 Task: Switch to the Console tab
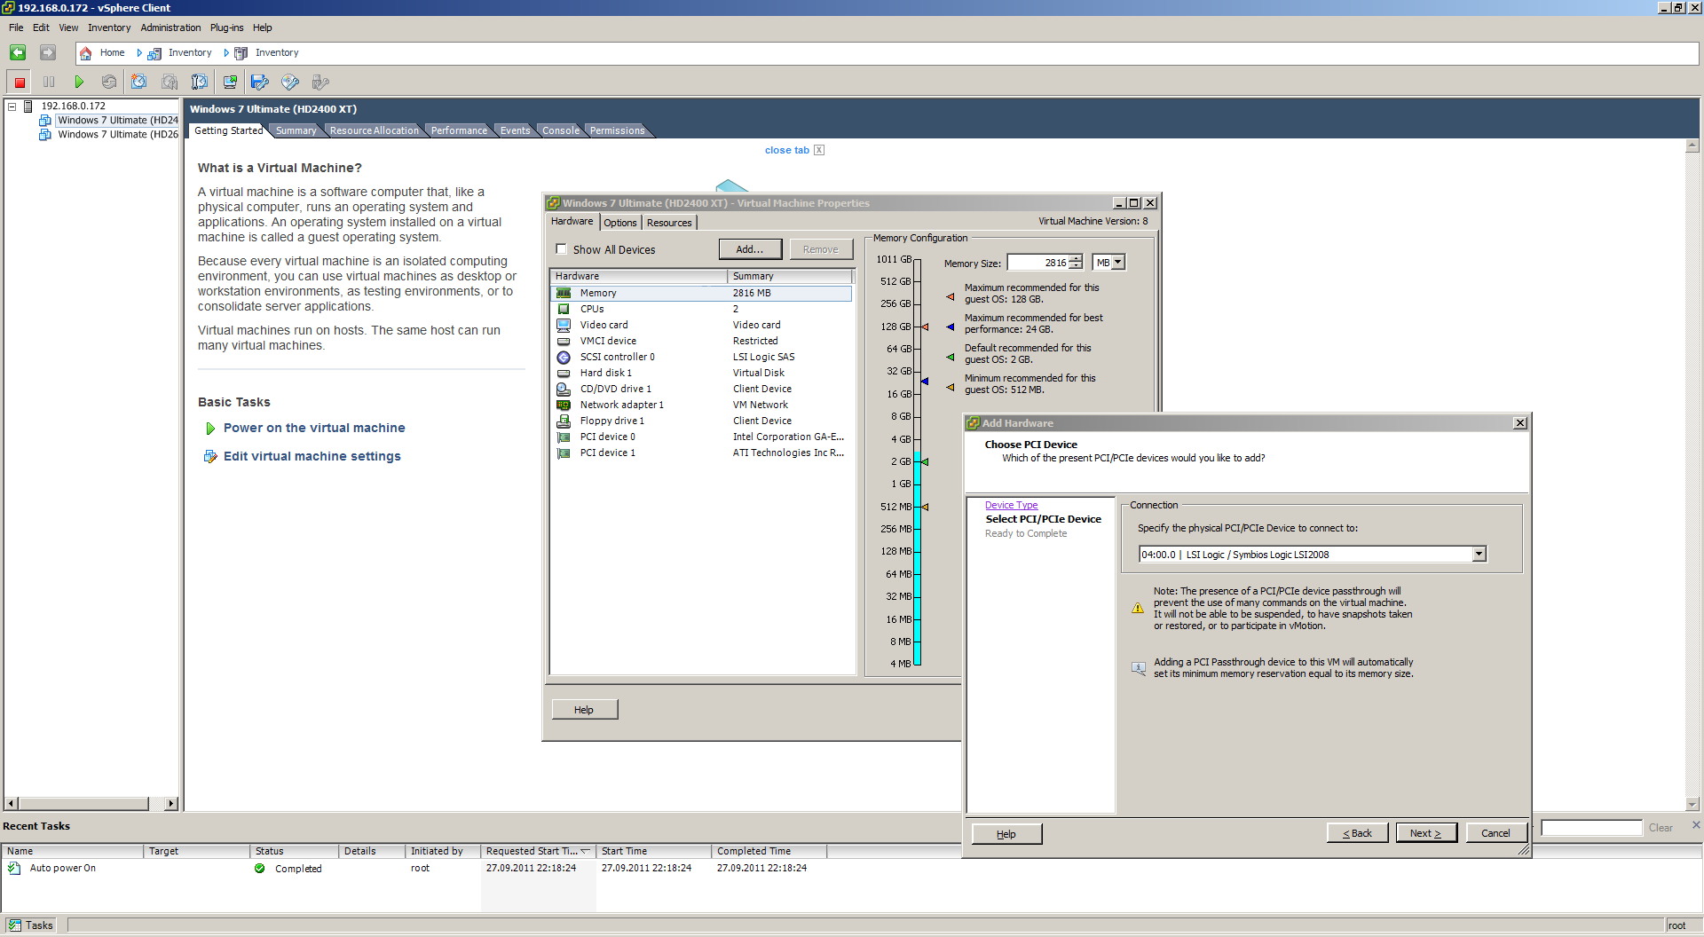tap(561, 130)
